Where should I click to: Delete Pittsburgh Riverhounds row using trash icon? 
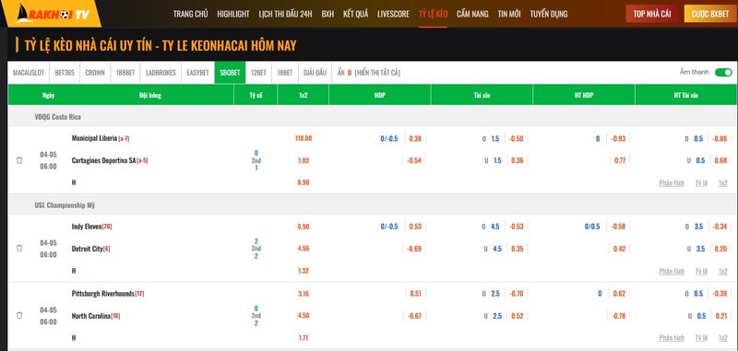click(x=19, y=315)
